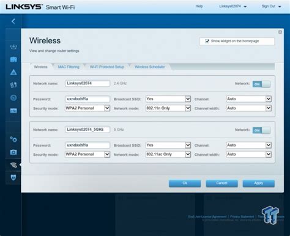Turn off the 2.4 GHz network switch
This screenshot has height=236, width=290.
tap(261, 84)
